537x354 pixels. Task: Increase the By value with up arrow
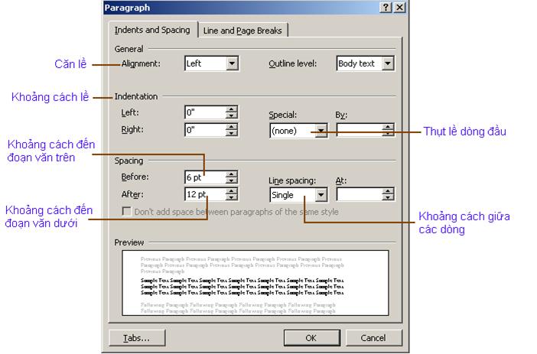[388, 128]
